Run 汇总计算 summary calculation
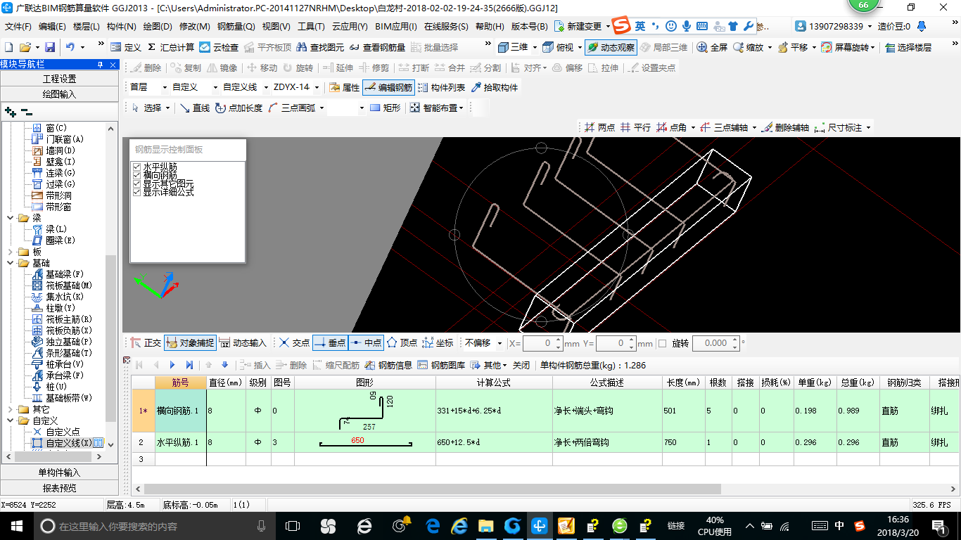Screen dimensions: 961x540 tap(171, 47)
